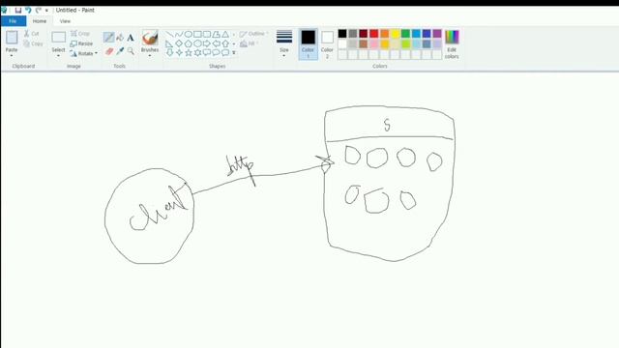The image size is (619, 348).
Task: Choose the Down arrow shape
Action: point(170,52)
